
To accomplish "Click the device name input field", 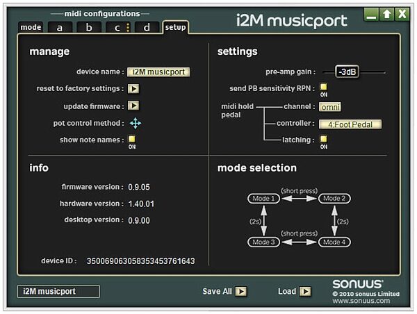I will (x=158, y=72).
